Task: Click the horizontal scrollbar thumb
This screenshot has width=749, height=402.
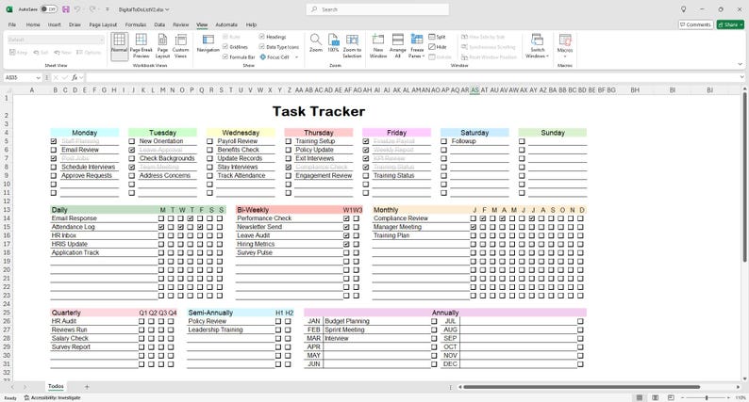Action: coord(582,387)
